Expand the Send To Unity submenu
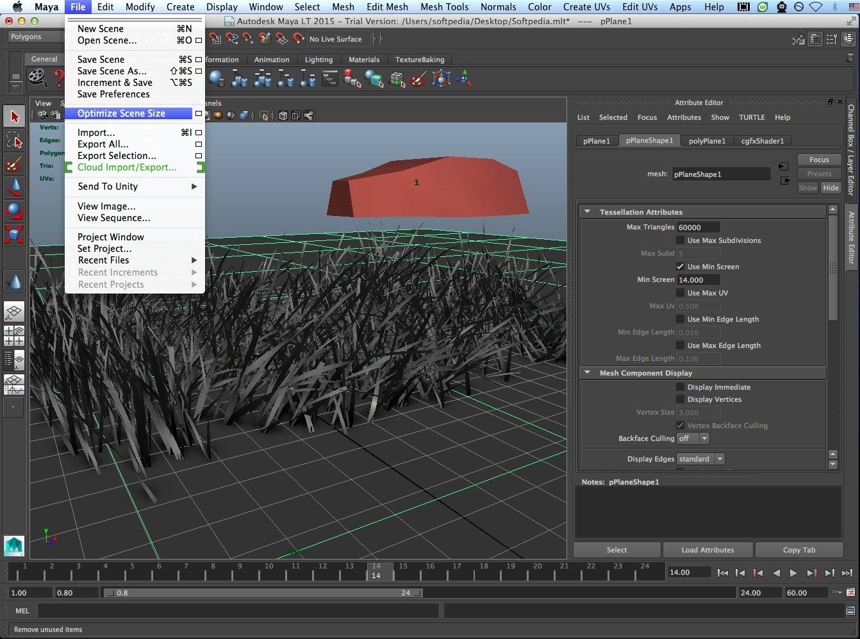Viewport: 860px width, 639px height. [135, 187]
